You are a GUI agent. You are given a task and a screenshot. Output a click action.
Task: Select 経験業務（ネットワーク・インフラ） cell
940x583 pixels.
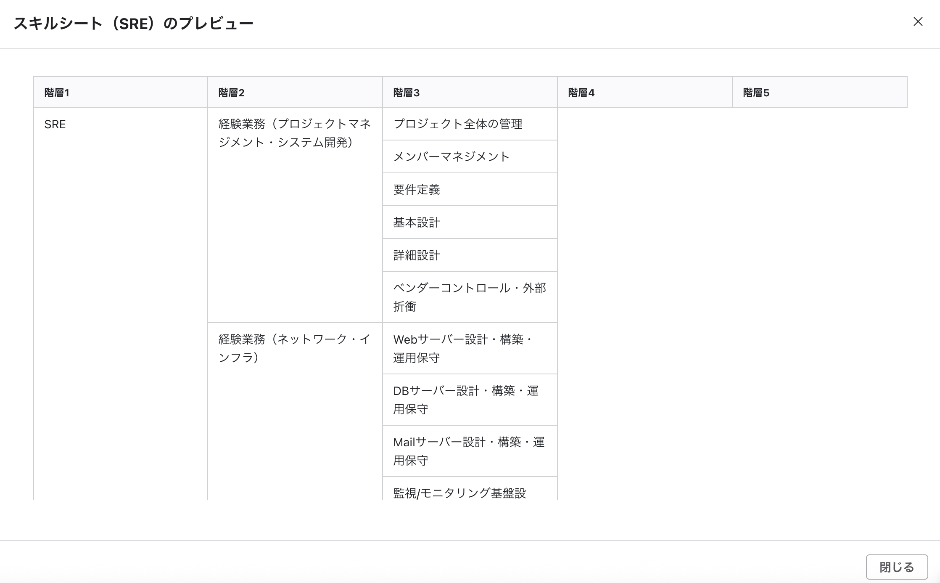pos(294,348)
